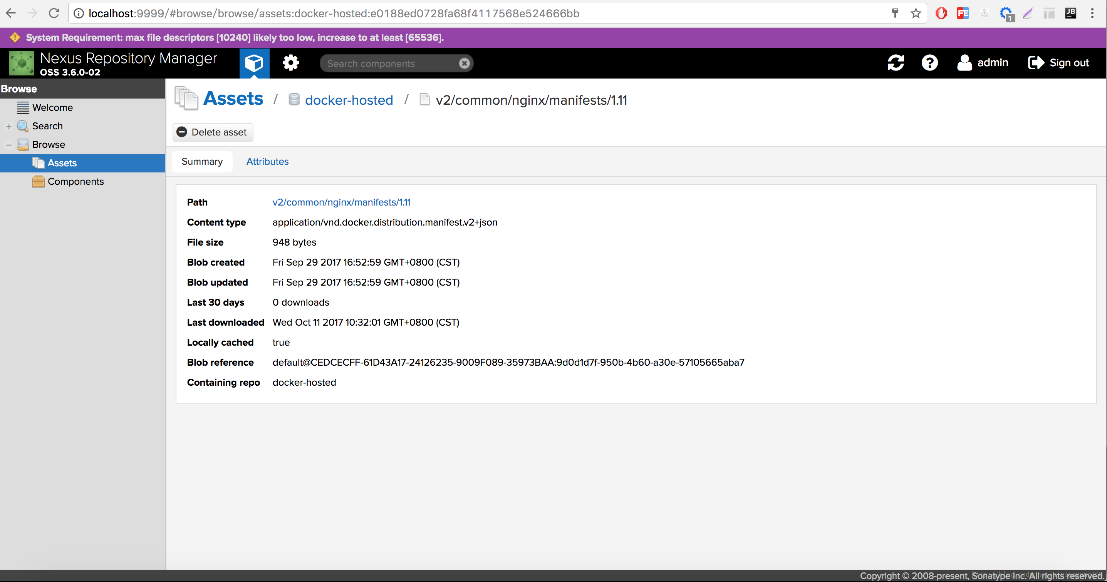
Task: Click the Last downloaded date value
Action: [x=366, y=322]
